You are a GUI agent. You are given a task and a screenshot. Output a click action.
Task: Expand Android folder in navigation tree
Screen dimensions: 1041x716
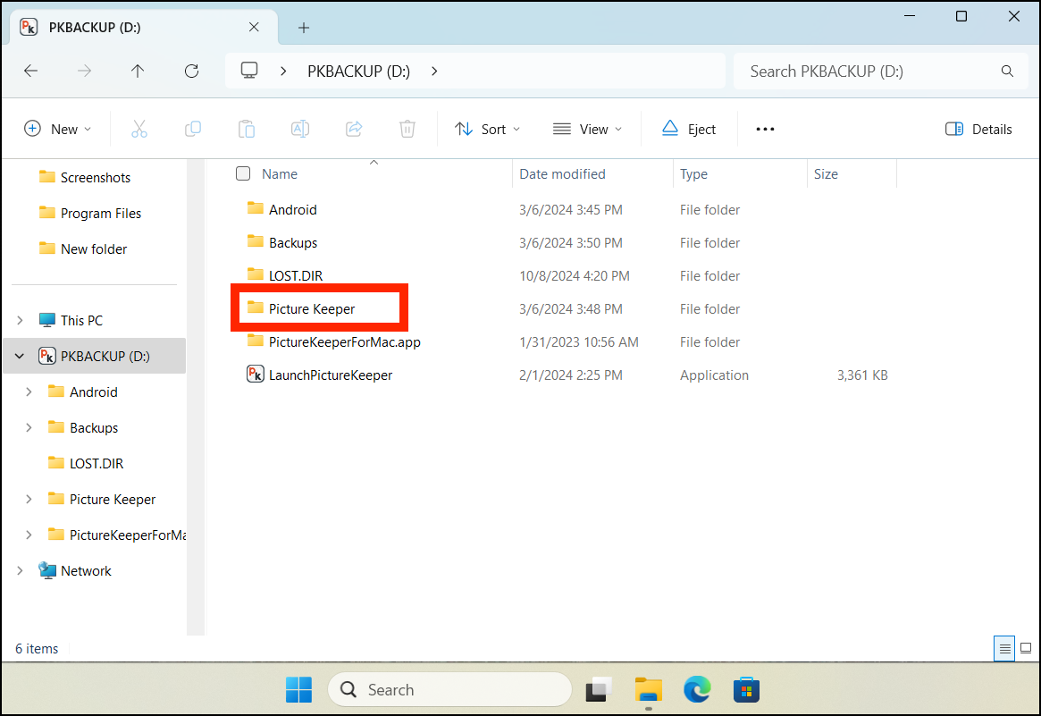coord(29,392)
